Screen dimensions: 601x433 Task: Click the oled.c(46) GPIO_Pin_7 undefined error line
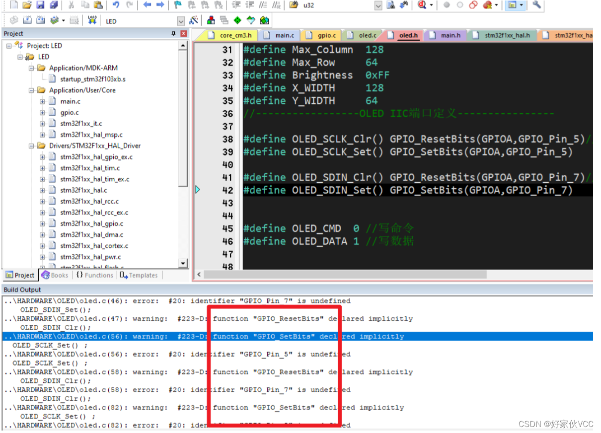point(177,301)
